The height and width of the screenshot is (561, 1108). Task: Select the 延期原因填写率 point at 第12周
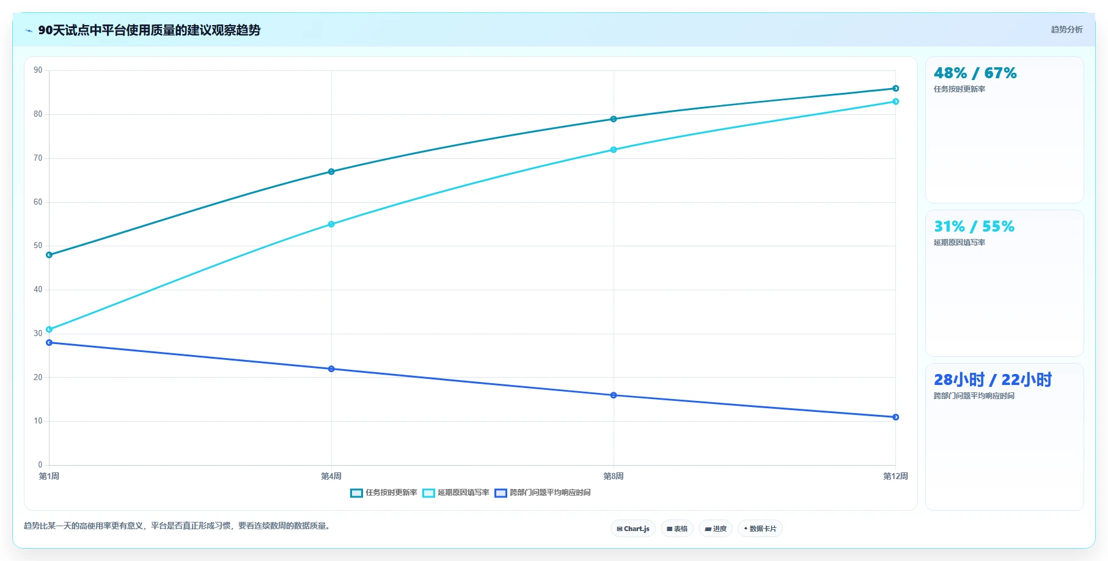(895, 101)
